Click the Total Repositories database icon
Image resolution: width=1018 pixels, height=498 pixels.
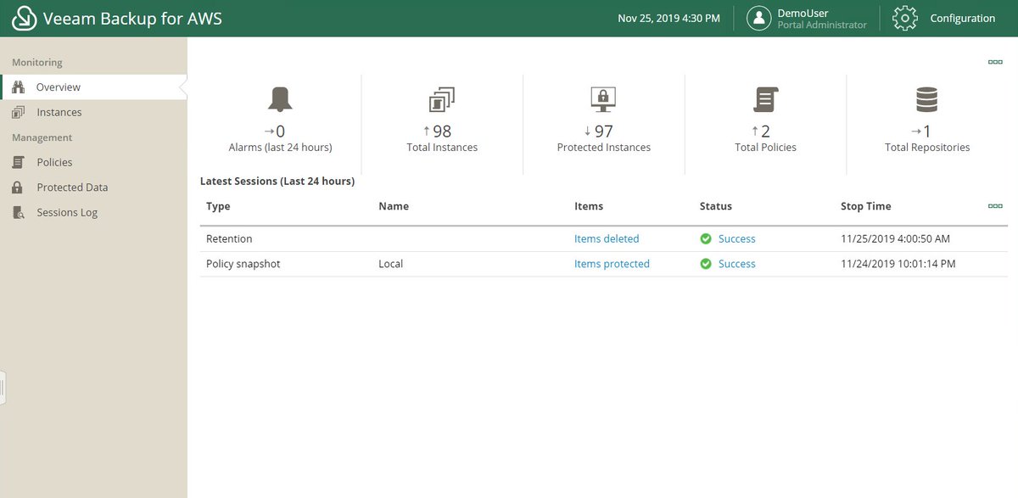927,99
